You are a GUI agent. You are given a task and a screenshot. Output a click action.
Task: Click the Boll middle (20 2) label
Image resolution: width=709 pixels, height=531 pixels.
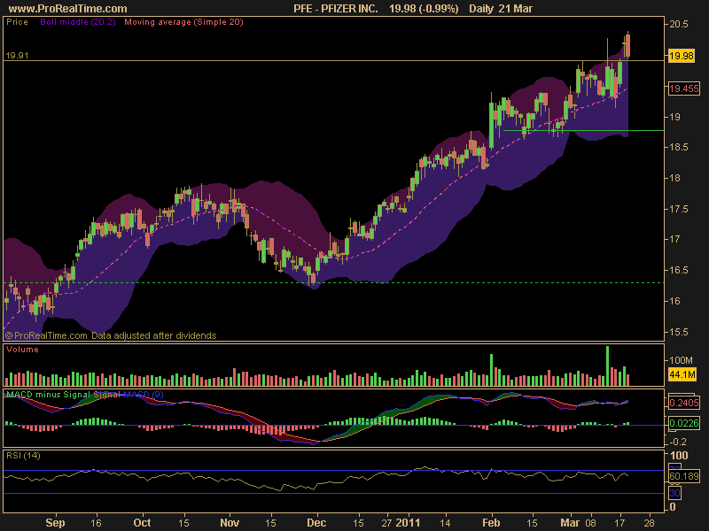point(78,21)
